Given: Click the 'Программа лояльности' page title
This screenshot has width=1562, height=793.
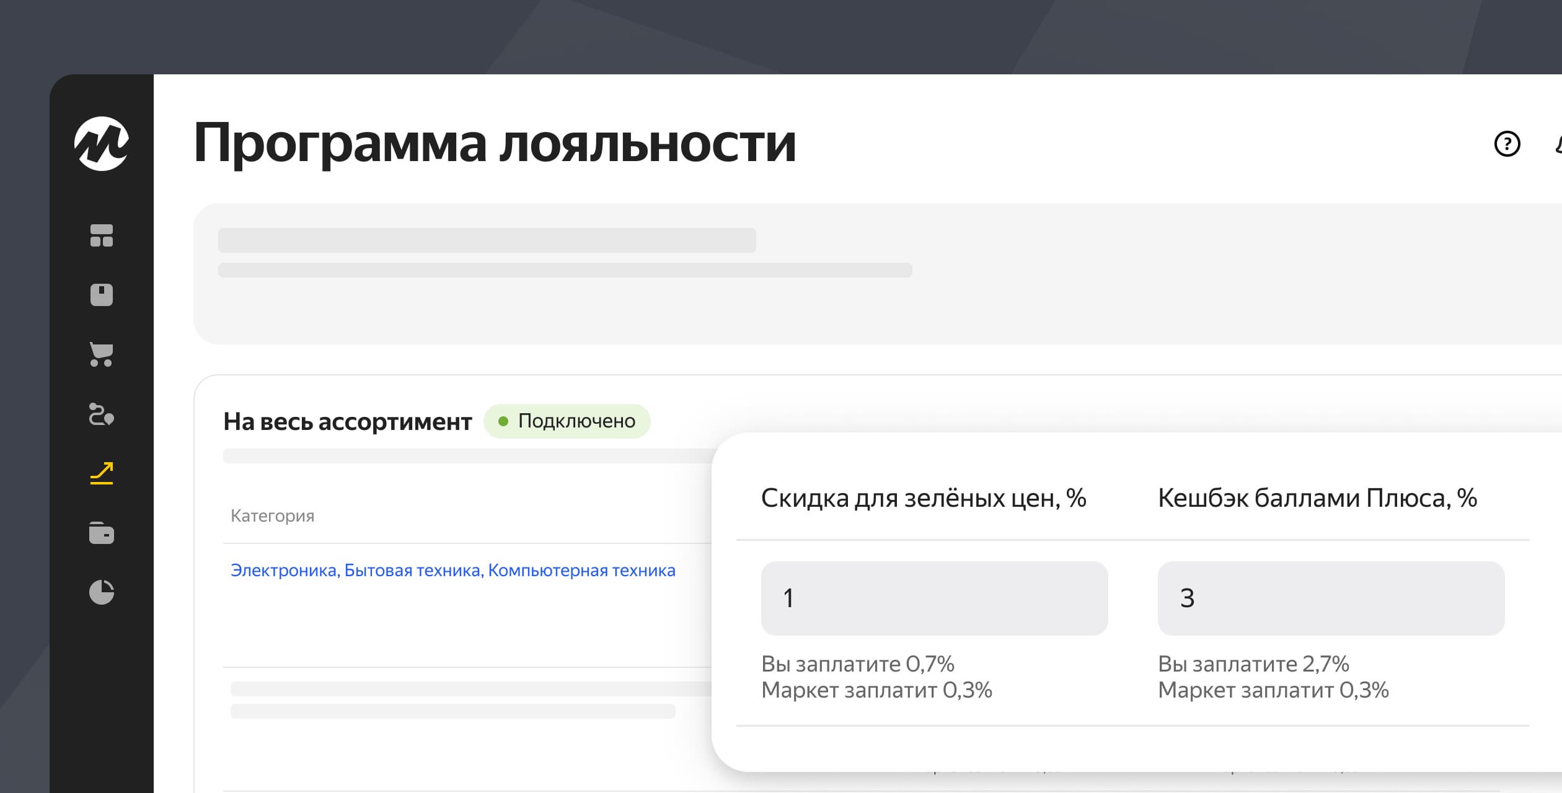Looking at the screenshot, I should pyautogui.click(x=494, y=143).
